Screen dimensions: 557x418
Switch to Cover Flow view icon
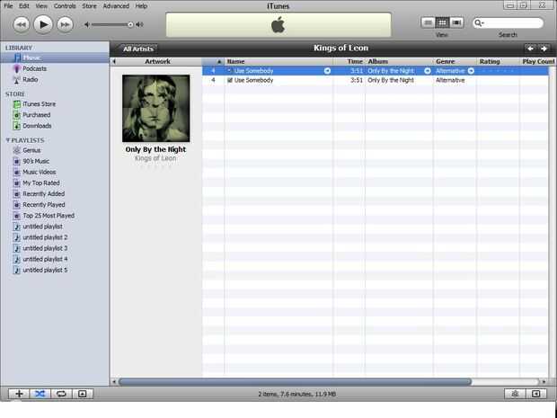[456, 23]
